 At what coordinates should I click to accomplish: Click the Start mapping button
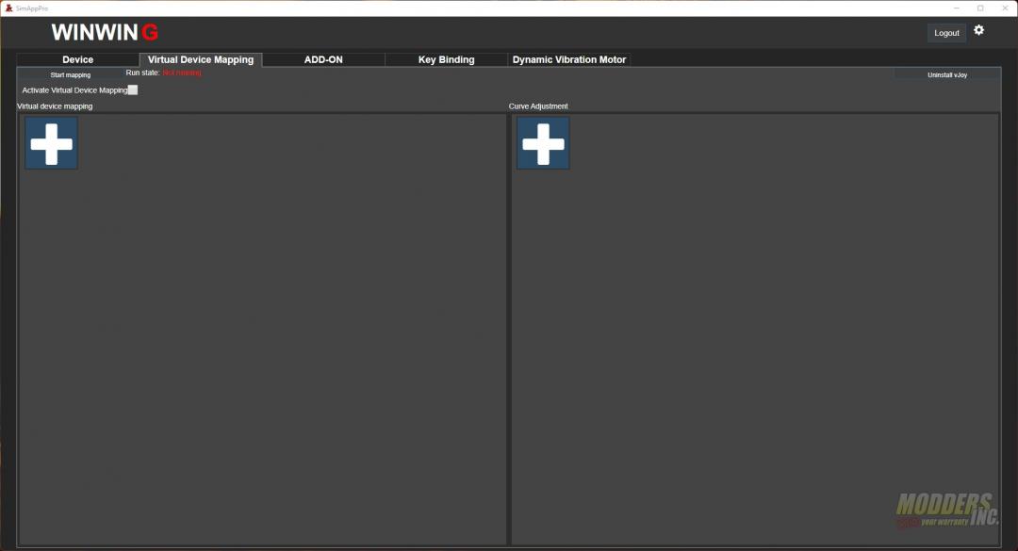pos(70,74)
